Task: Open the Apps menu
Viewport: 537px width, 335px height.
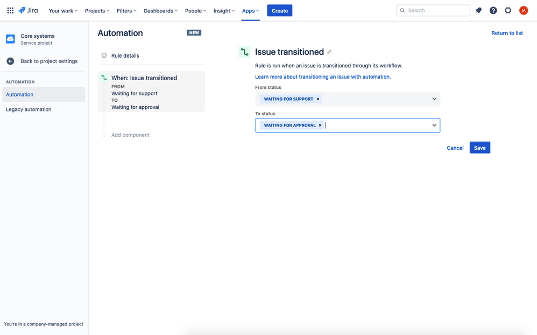Action: click(x=250, y=11)
